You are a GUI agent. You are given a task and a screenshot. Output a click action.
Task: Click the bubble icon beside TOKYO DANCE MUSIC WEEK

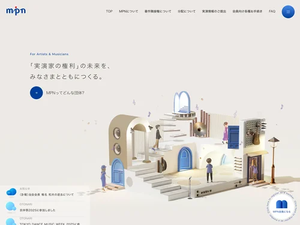click(11, 221)
